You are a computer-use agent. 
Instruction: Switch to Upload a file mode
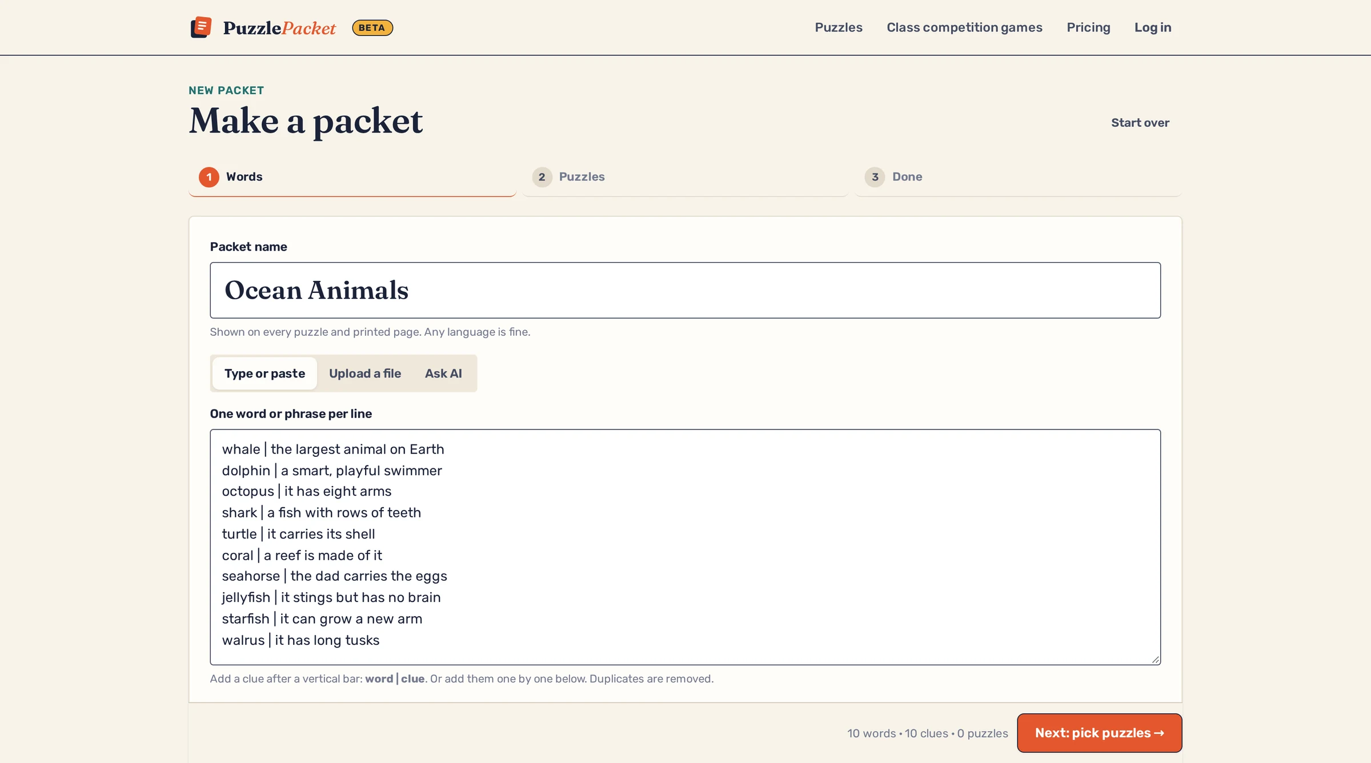tap(364, 374)
